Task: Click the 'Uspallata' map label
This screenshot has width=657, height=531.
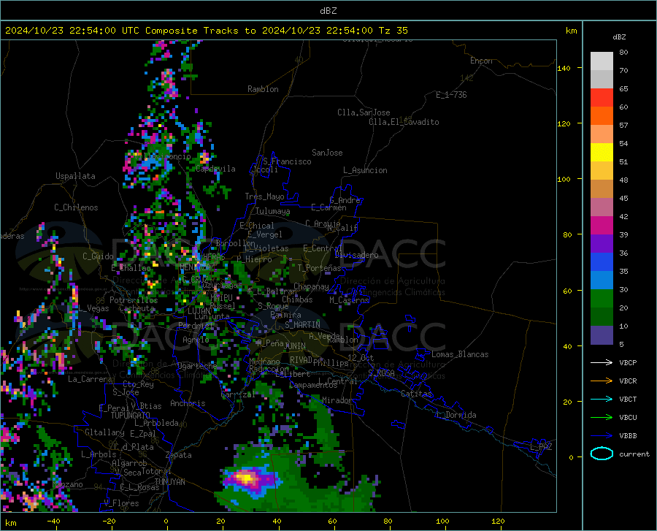Action: tap(75, 176)
